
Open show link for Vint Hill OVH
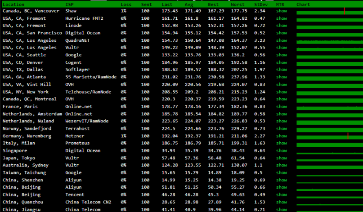pos(281,84)
